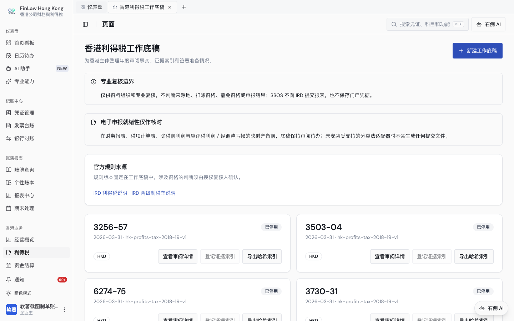
Task: Go to 凭证管理
Action: 36,113
